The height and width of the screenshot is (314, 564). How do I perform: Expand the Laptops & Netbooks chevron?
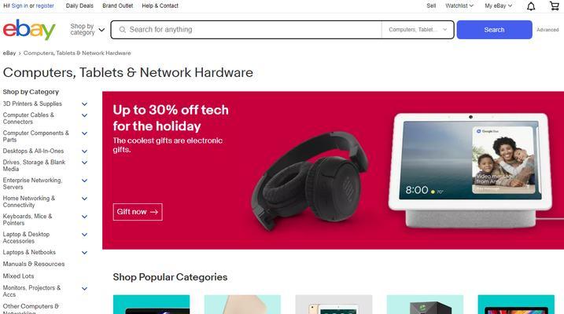84,253
